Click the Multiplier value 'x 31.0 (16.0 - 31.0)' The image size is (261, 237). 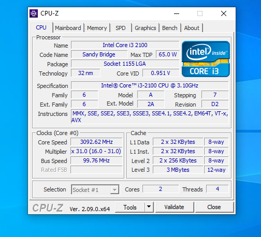click(96, 151)
